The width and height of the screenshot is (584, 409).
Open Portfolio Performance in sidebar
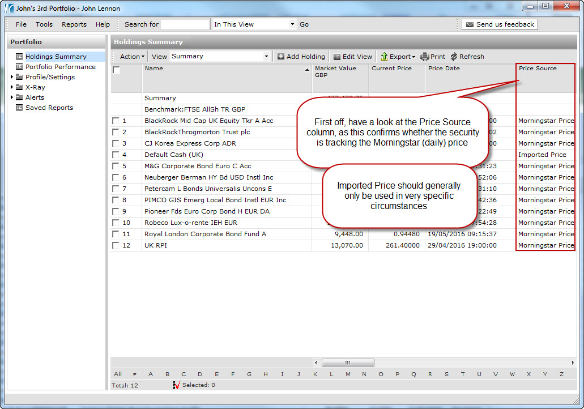pyautogui.click(x=60, y=67)
